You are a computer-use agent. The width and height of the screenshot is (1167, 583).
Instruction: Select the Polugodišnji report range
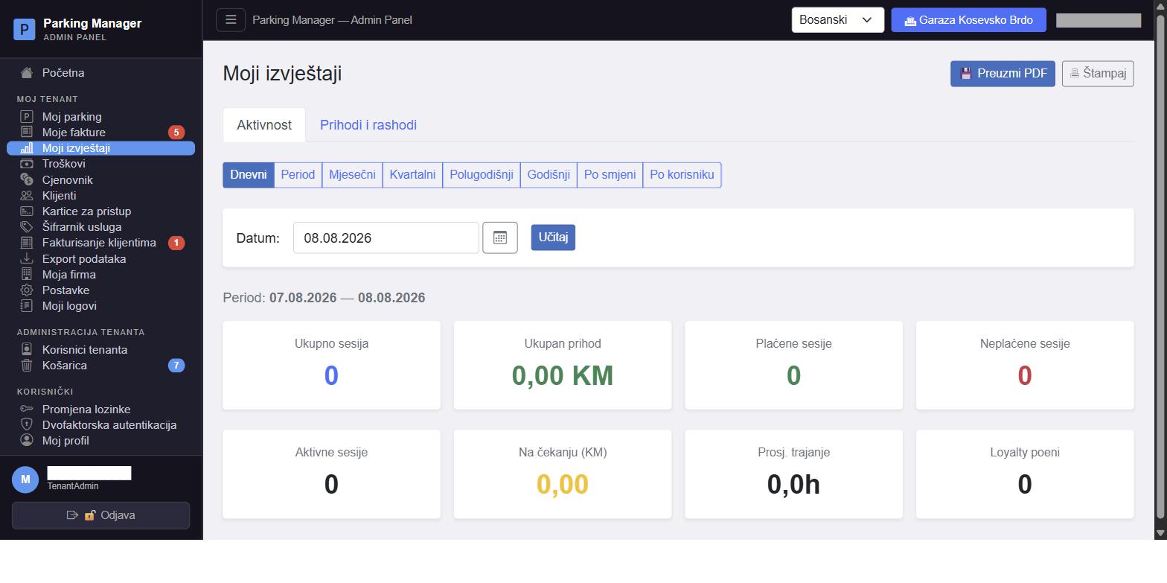482,175
